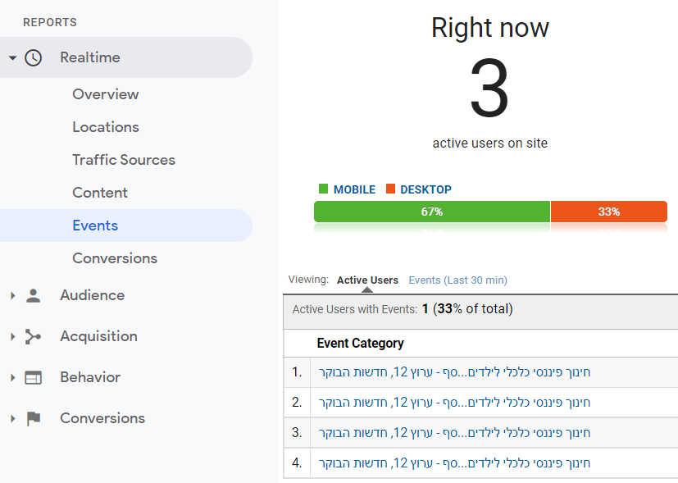
Task: Expand the Conversions section arrow beside the flag
Action: [x=12, y=418]
